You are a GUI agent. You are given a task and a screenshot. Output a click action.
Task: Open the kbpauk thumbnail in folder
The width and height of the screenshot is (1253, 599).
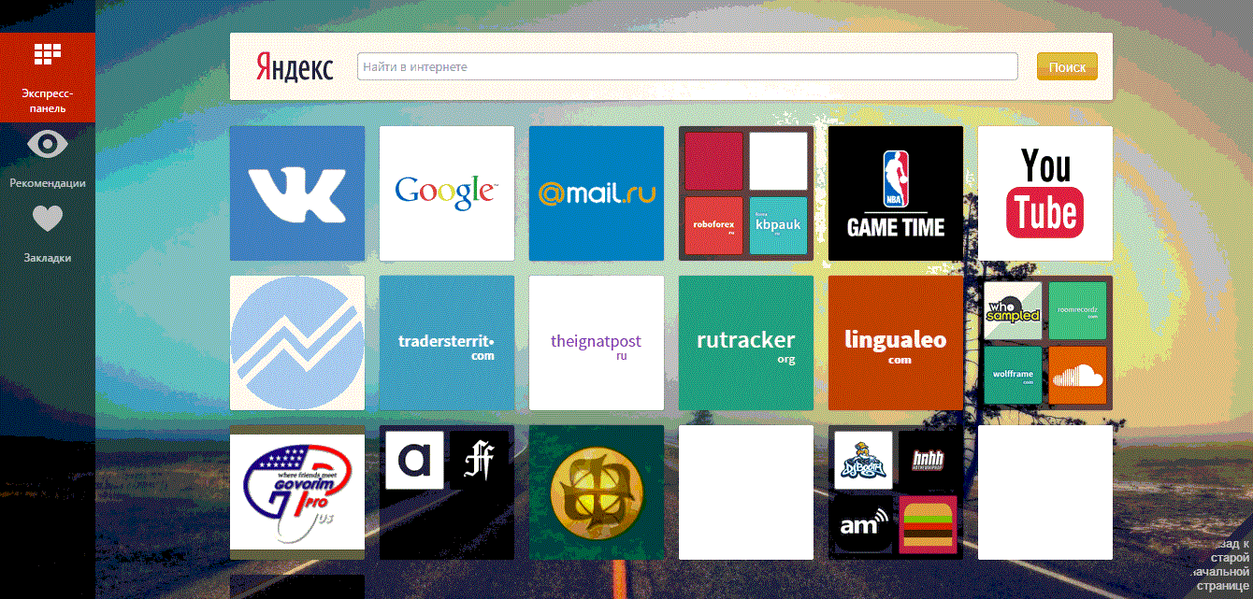(779, 225)
